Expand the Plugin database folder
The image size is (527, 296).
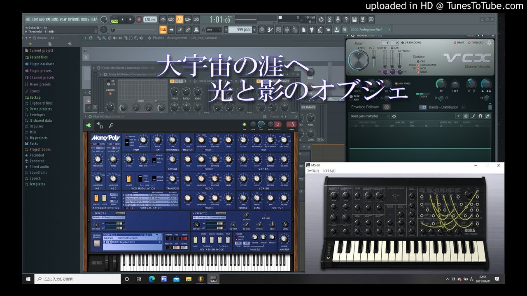[41, 64]
